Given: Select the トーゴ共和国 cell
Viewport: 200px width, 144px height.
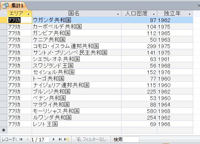Looking at the screenshot, I should 77,79.
